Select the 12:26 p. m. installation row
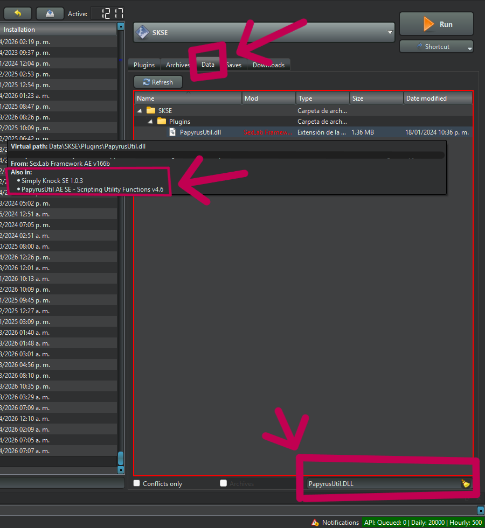Viewport: 485px width, 528px height. pos(58,257)
